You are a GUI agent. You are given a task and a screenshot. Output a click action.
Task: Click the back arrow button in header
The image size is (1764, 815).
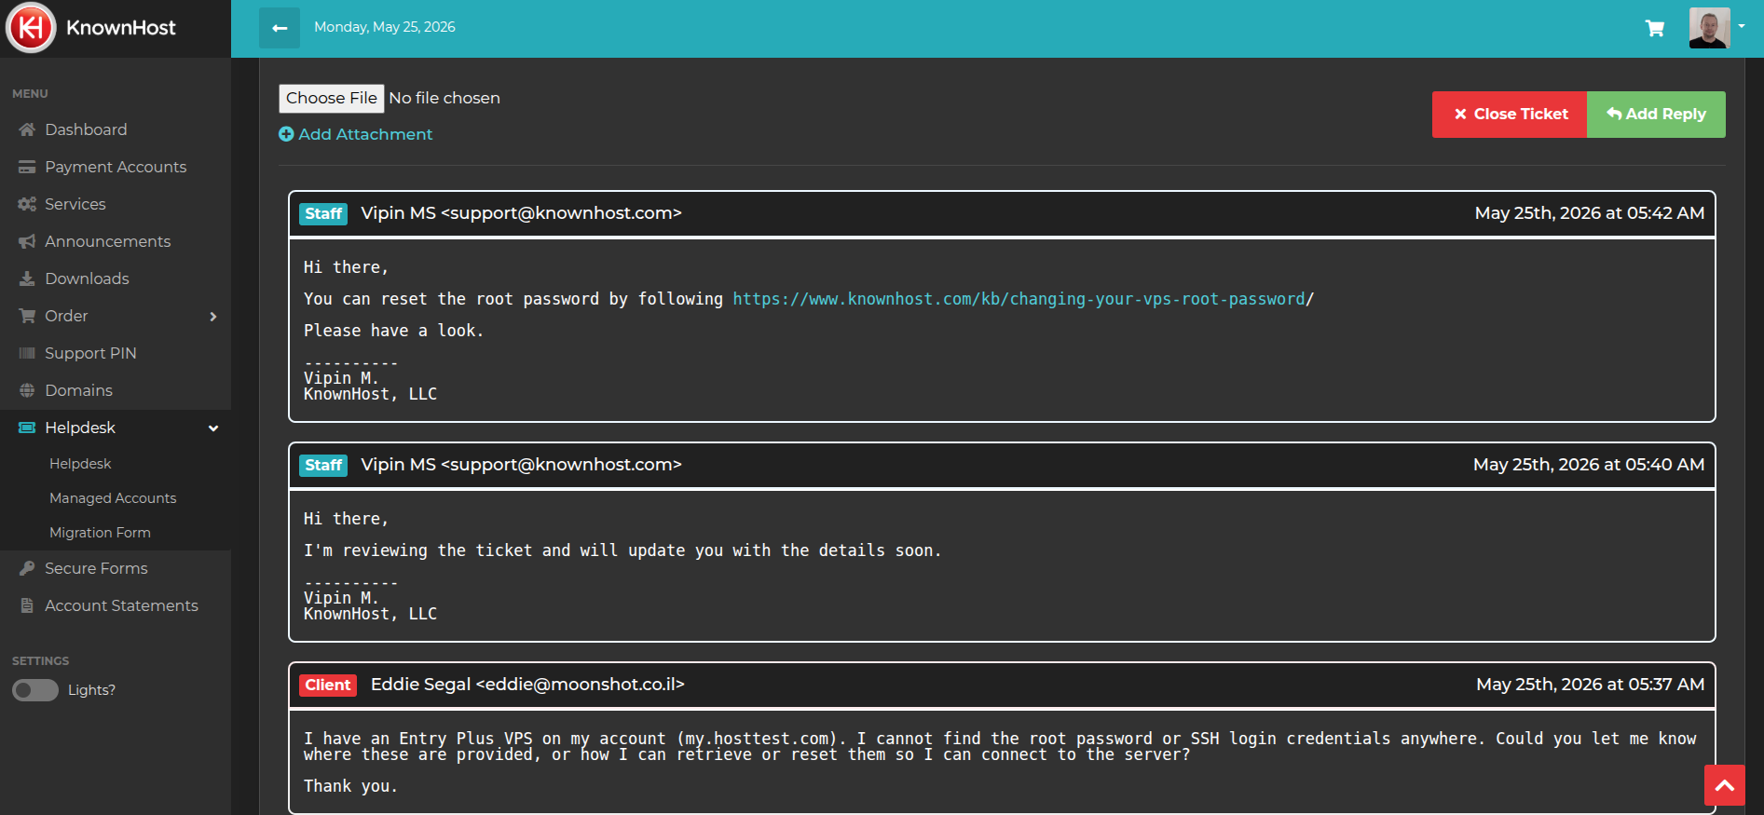[280, 28]
